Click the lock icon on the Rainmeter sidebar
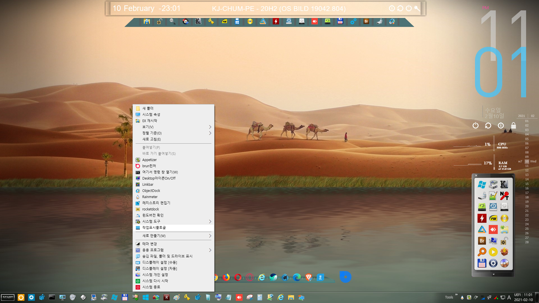 point(513,125)
